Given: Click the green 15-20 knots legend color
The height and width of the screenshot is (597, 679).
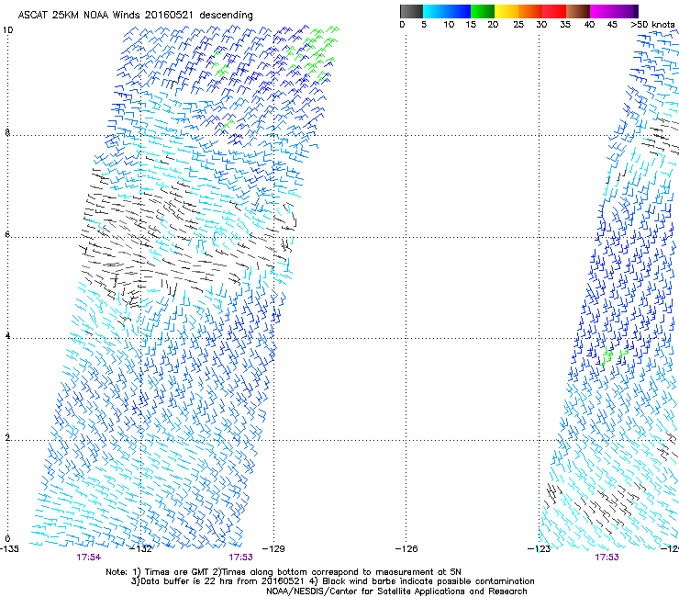Looking at the screenshot, I should click(483, 11).
